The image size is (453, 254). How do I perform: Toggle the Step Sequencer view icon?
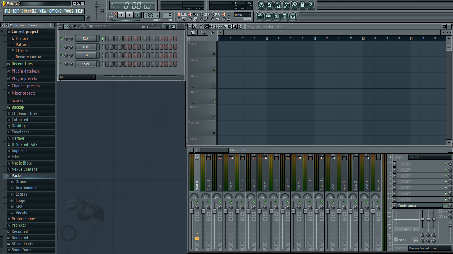coord(268,16)
